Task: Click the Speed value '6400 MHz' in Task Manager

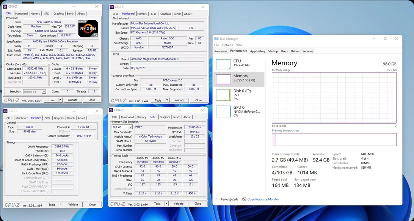Action: [x=367, y=154]
